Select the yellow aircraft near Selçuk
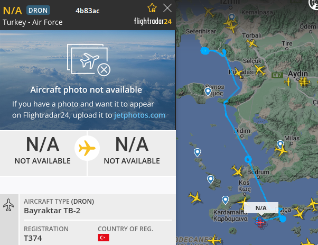 tap(259, 70)
